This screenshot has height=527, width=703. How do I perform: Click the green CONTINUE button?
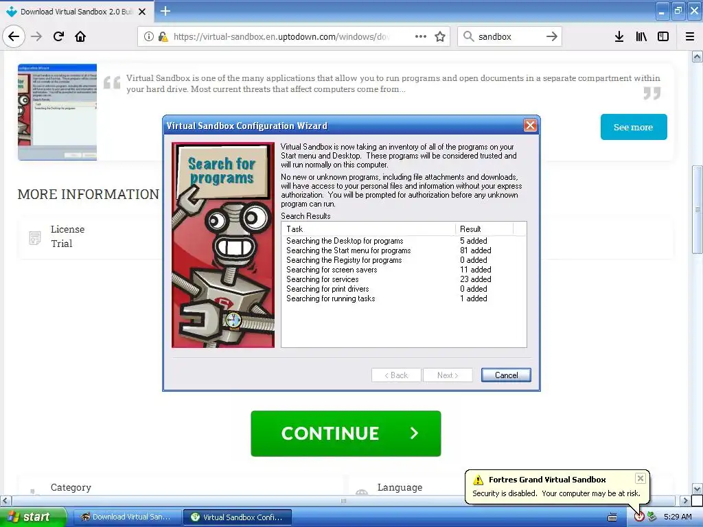346,434
